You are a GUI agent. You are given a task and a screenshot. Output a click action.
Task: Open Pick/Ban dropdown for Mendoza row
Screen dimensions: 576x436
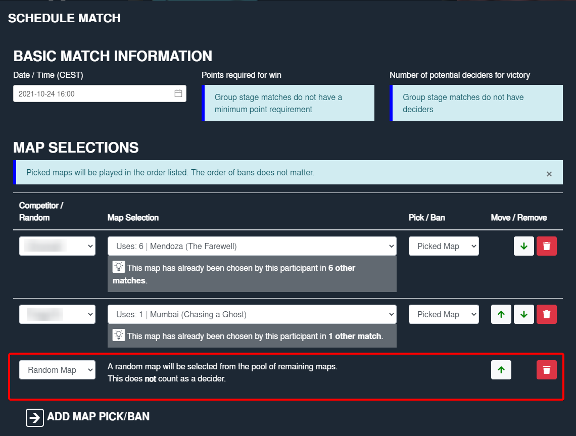pyautogui.click(x=444, y=246)
